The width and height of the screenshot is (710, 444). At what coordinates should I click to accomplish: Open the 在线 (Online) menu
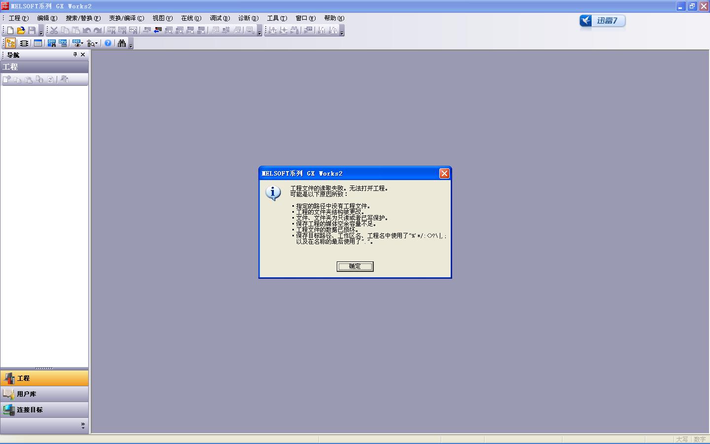click(x=191, y=18)
